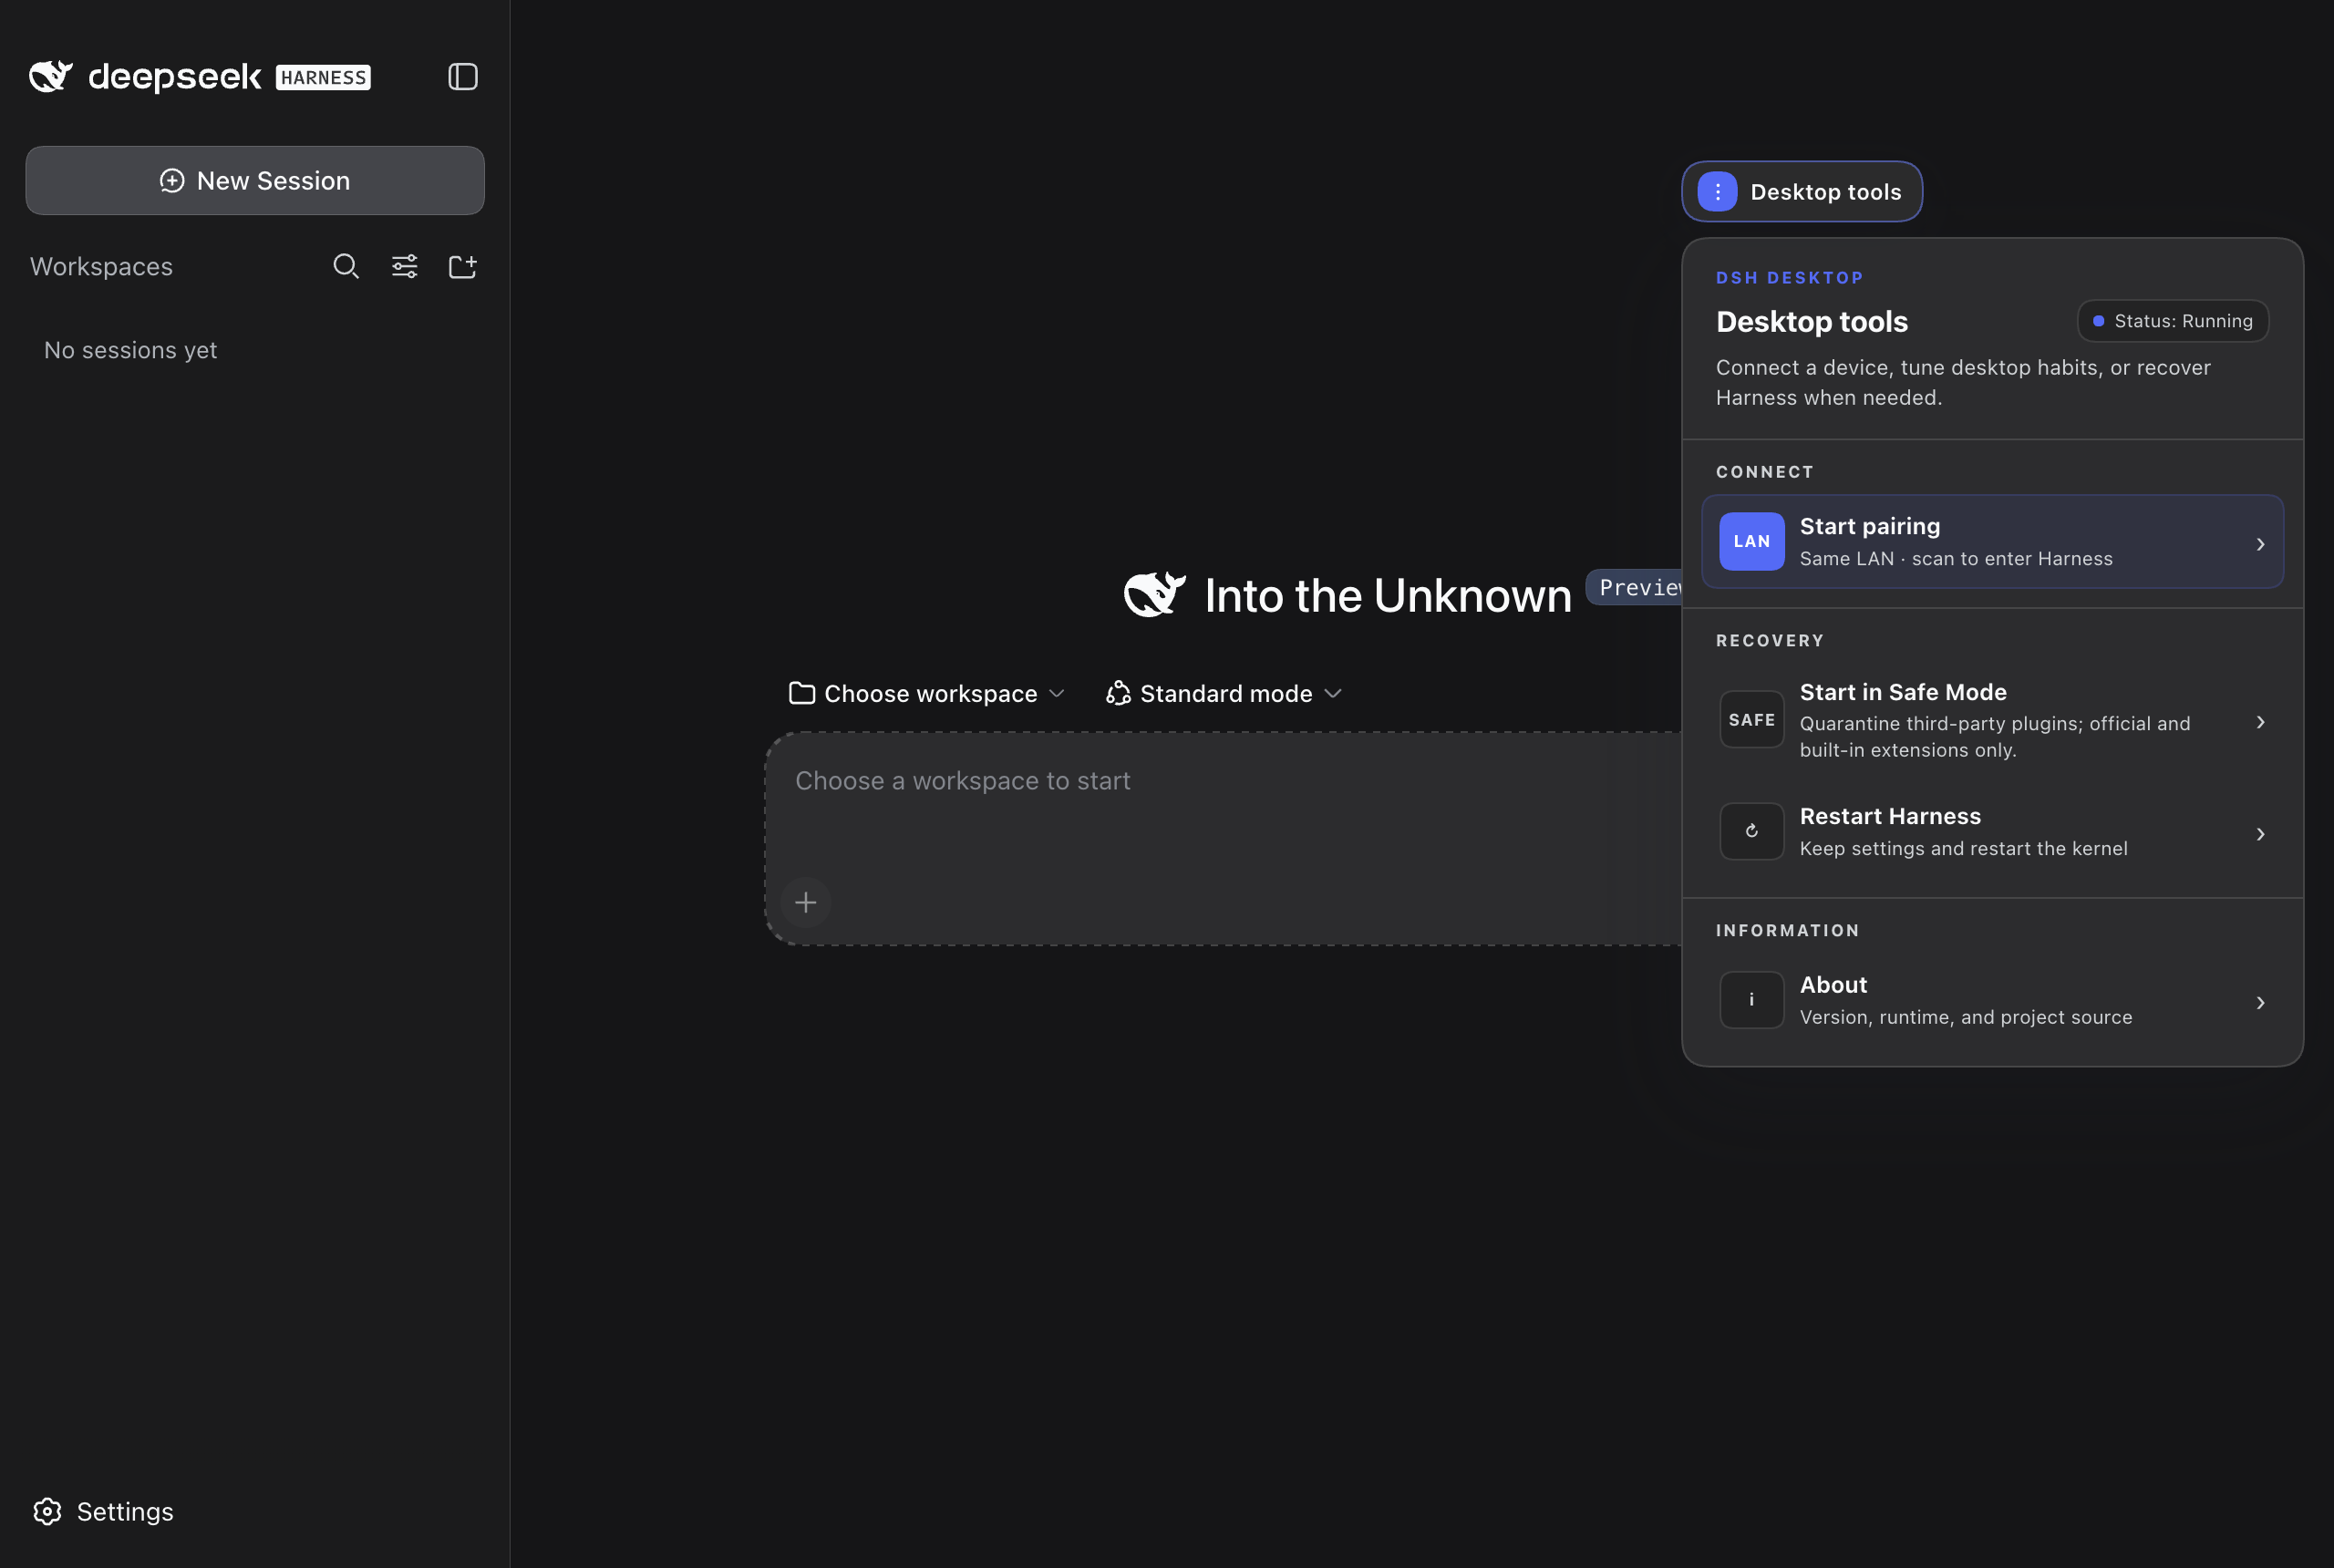Click the whale logo beside Into the Unknown
The image size is (2334, 1568).
pos(1154,595)
